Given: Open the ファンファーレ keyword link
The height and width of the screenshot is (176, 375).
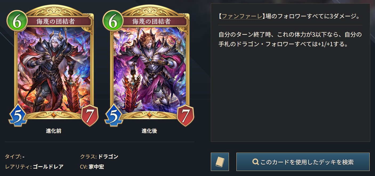Looking at the screenshot, I should coord(242,16).
